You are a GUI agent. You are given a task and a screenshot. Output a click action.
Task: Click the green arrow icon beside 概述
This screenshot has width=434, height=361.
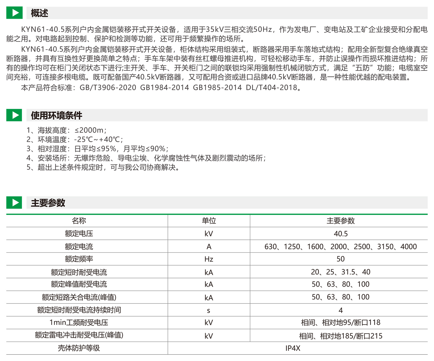14,13
